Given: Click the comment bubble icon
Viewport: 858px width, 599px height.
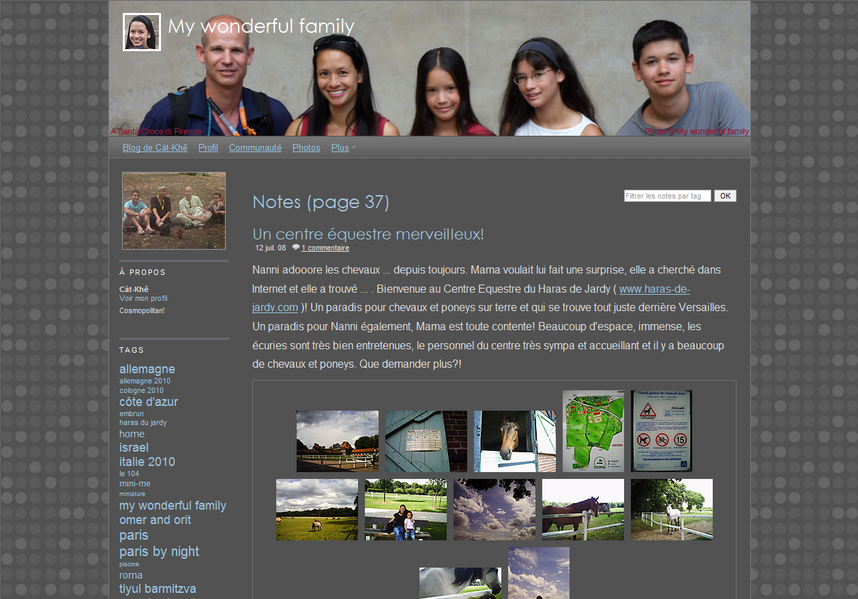Looking at the screenshot, I should click(x=295, y=248).
